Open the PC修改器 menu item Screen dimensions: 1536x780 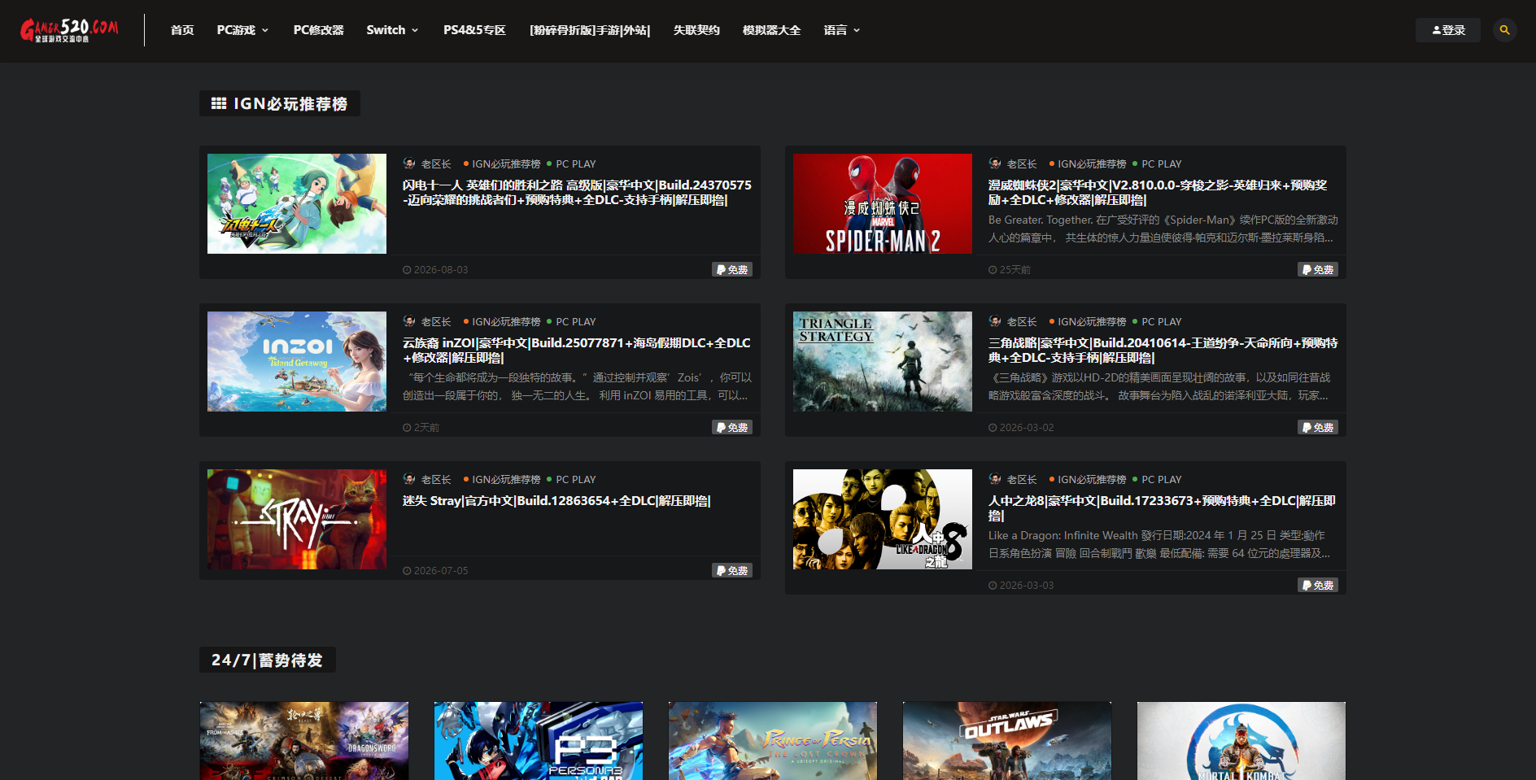click(318, 30)
